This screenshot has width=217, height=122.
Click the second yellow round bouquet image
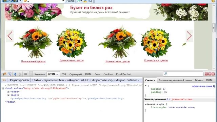point(72,43)
